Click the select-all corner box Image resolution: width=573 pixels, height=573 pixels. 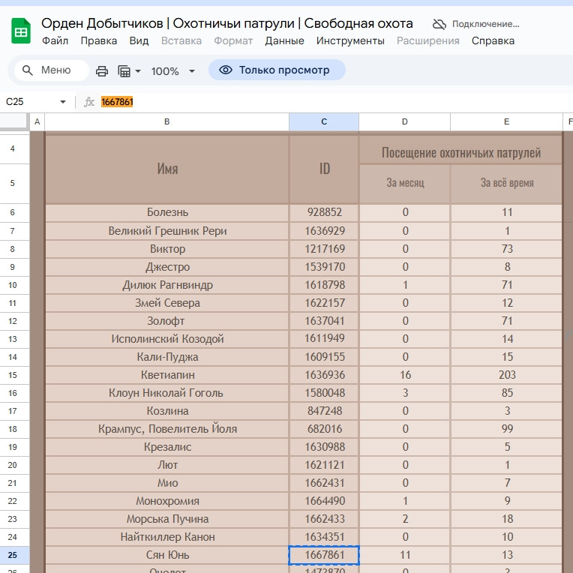pyautogui.click(x=14, y=121)
